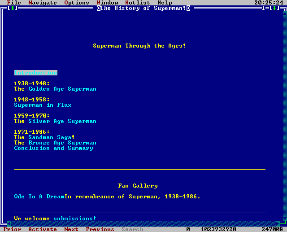Click the status value 247008

(272, 229)
